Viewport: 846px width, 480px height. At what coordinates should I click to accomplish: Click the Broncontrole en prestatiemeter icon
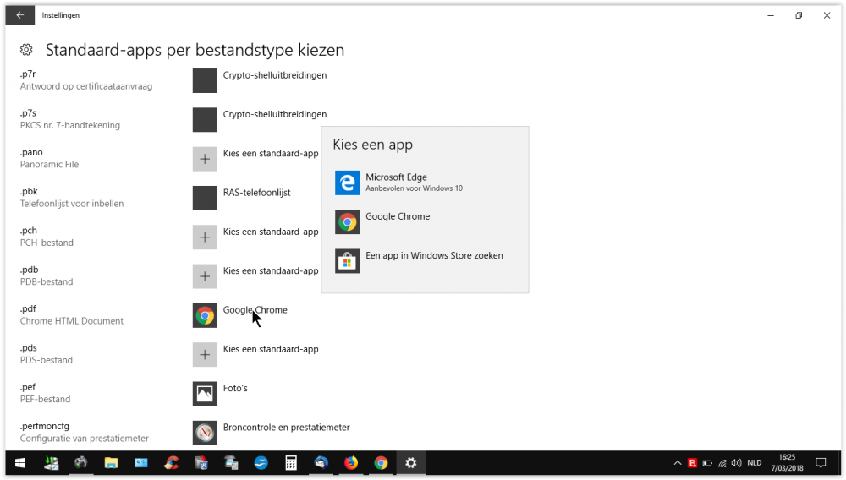point(205,433)
